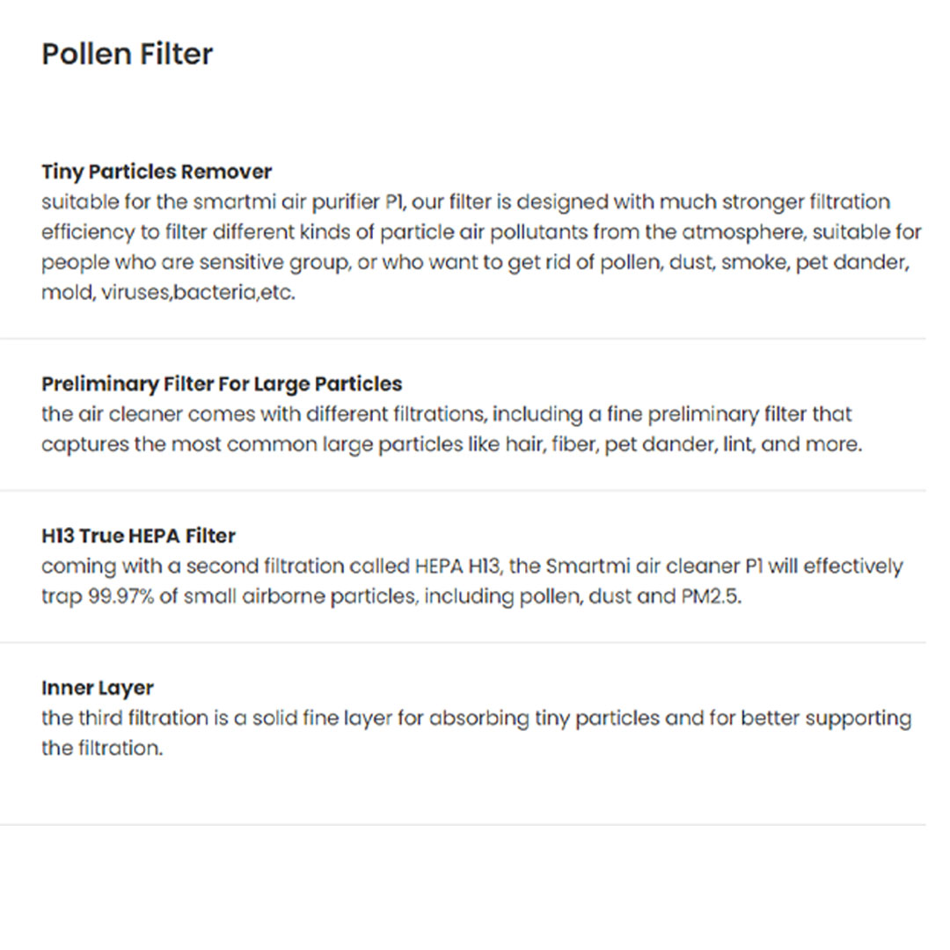Image resolution: width=950 pixels, height=950 pixels.
Task: Toggle the "Inner Layer" section heading
Action: [98, 688]
